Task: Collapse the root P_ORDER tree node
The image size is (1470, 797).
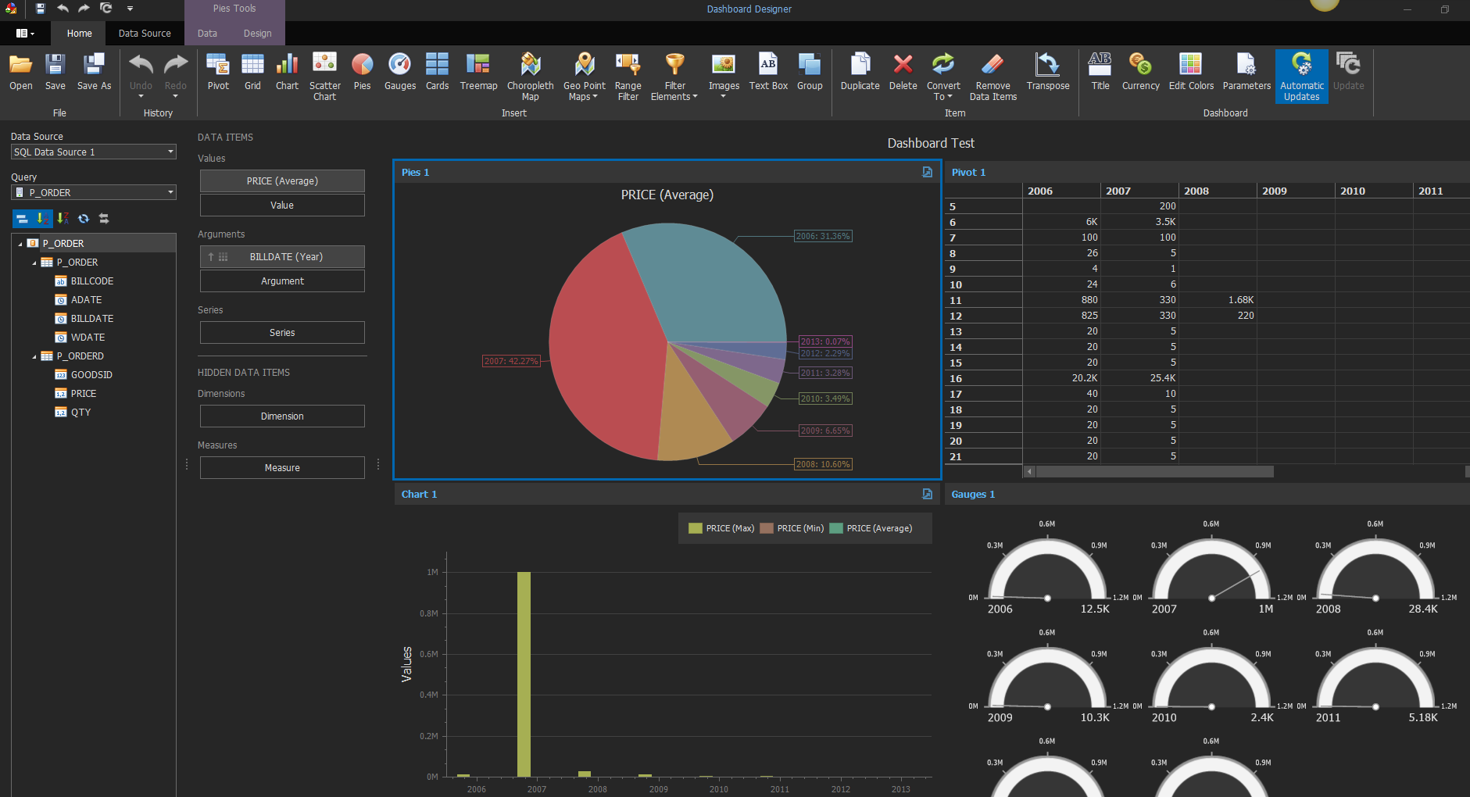Action: coord(20,244)
